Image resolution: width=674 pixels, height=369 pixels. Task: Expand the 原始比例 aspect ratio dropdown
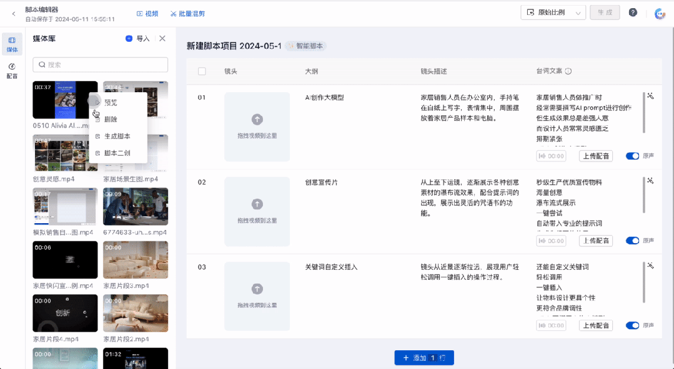pos(553,12)
